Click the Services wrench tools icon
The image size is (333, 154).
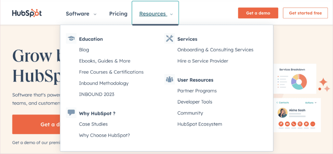[x=169, y=39]
